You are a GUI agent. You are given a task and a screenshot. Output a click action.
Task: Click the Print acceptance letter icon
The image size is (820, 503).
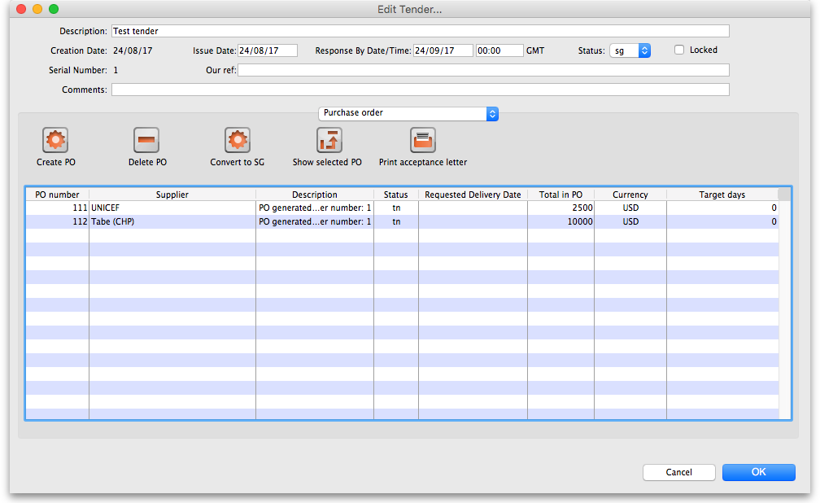pos(423,140)
